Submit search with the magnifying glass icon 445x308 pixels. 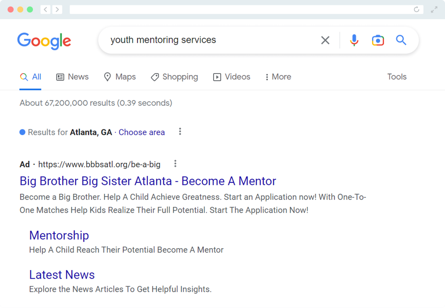pyautogui.click(x=401, y=40)
